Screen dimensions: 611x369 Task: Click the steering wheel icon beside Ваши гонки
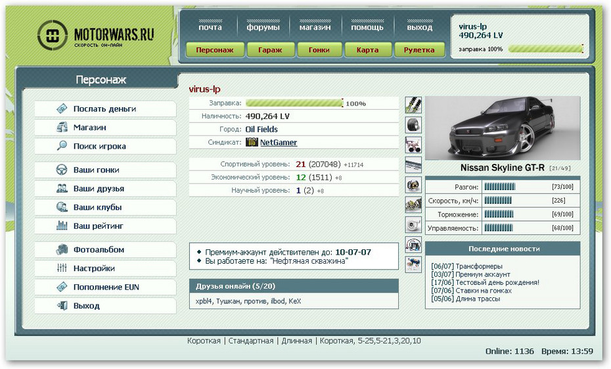coord(62,170)
